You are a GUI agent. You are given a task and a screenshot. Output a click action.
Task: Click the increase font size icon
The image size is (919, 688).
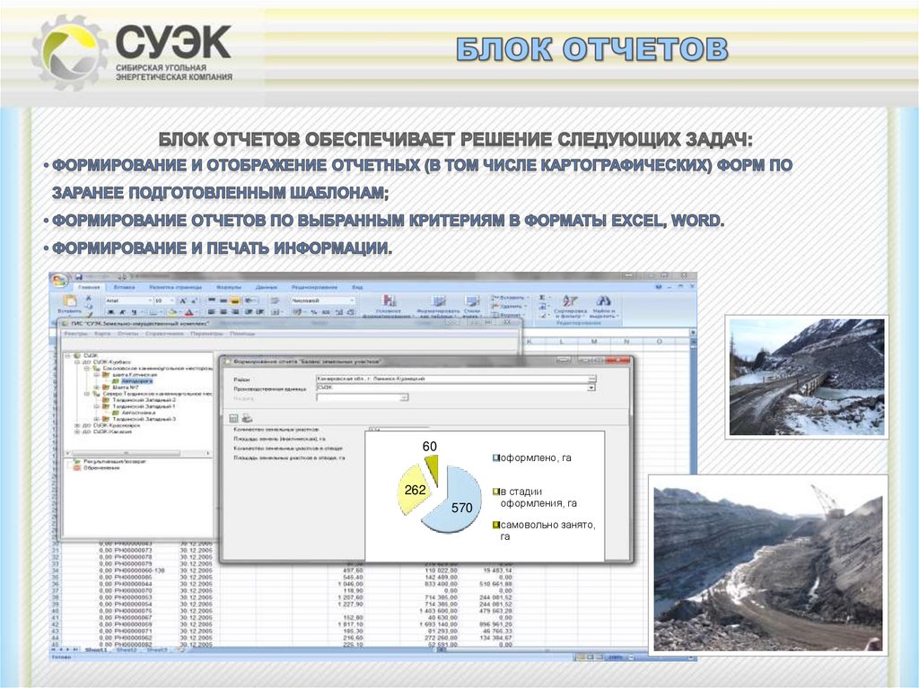pyautogui.click(x=182, y=300)
